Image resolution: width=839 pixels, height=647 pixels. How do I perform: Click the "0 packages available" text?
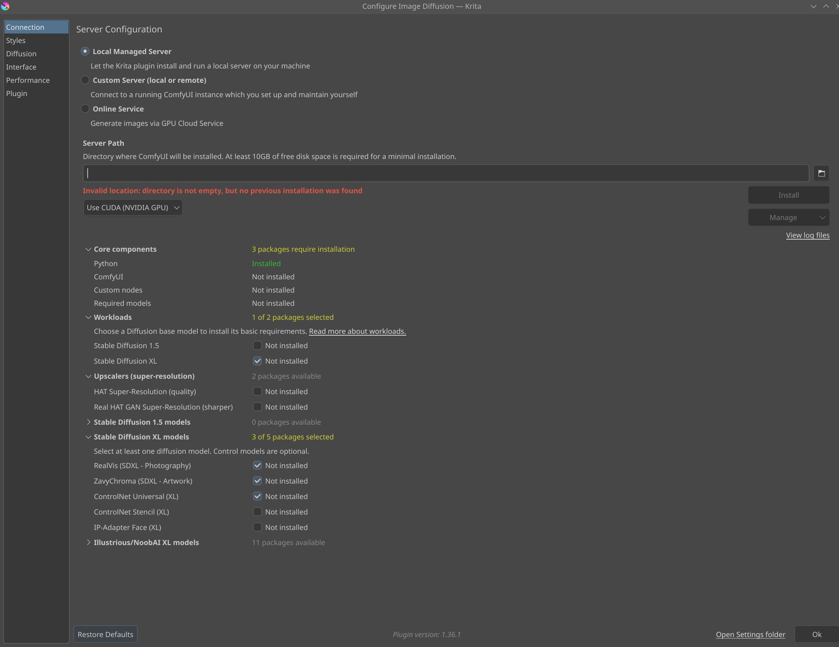point(286,422)
